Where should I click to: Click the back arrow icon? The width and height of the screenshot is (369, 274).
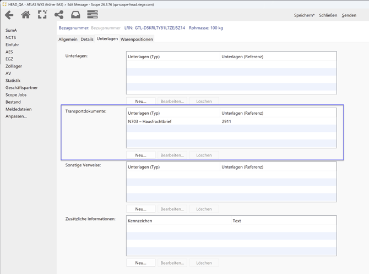[9, 15]
